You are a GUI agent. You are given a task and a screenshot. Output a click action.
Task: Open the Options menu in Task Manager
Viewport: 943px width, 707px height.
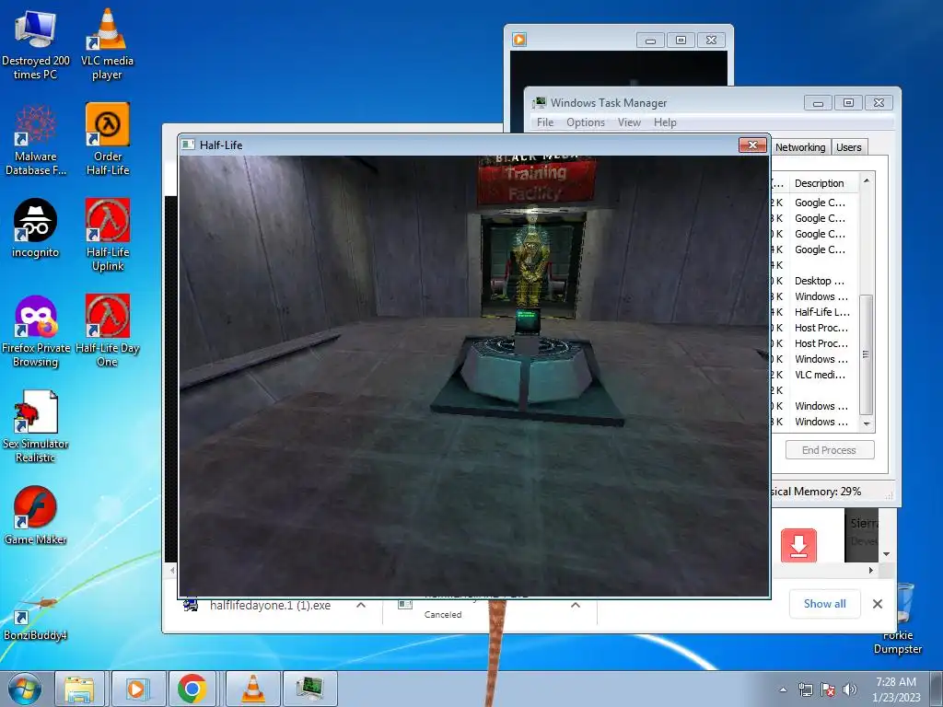point(585,122)
